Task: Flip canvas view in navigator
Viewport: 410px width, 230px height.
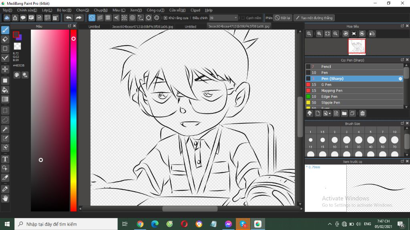Action: coord(372,34)
